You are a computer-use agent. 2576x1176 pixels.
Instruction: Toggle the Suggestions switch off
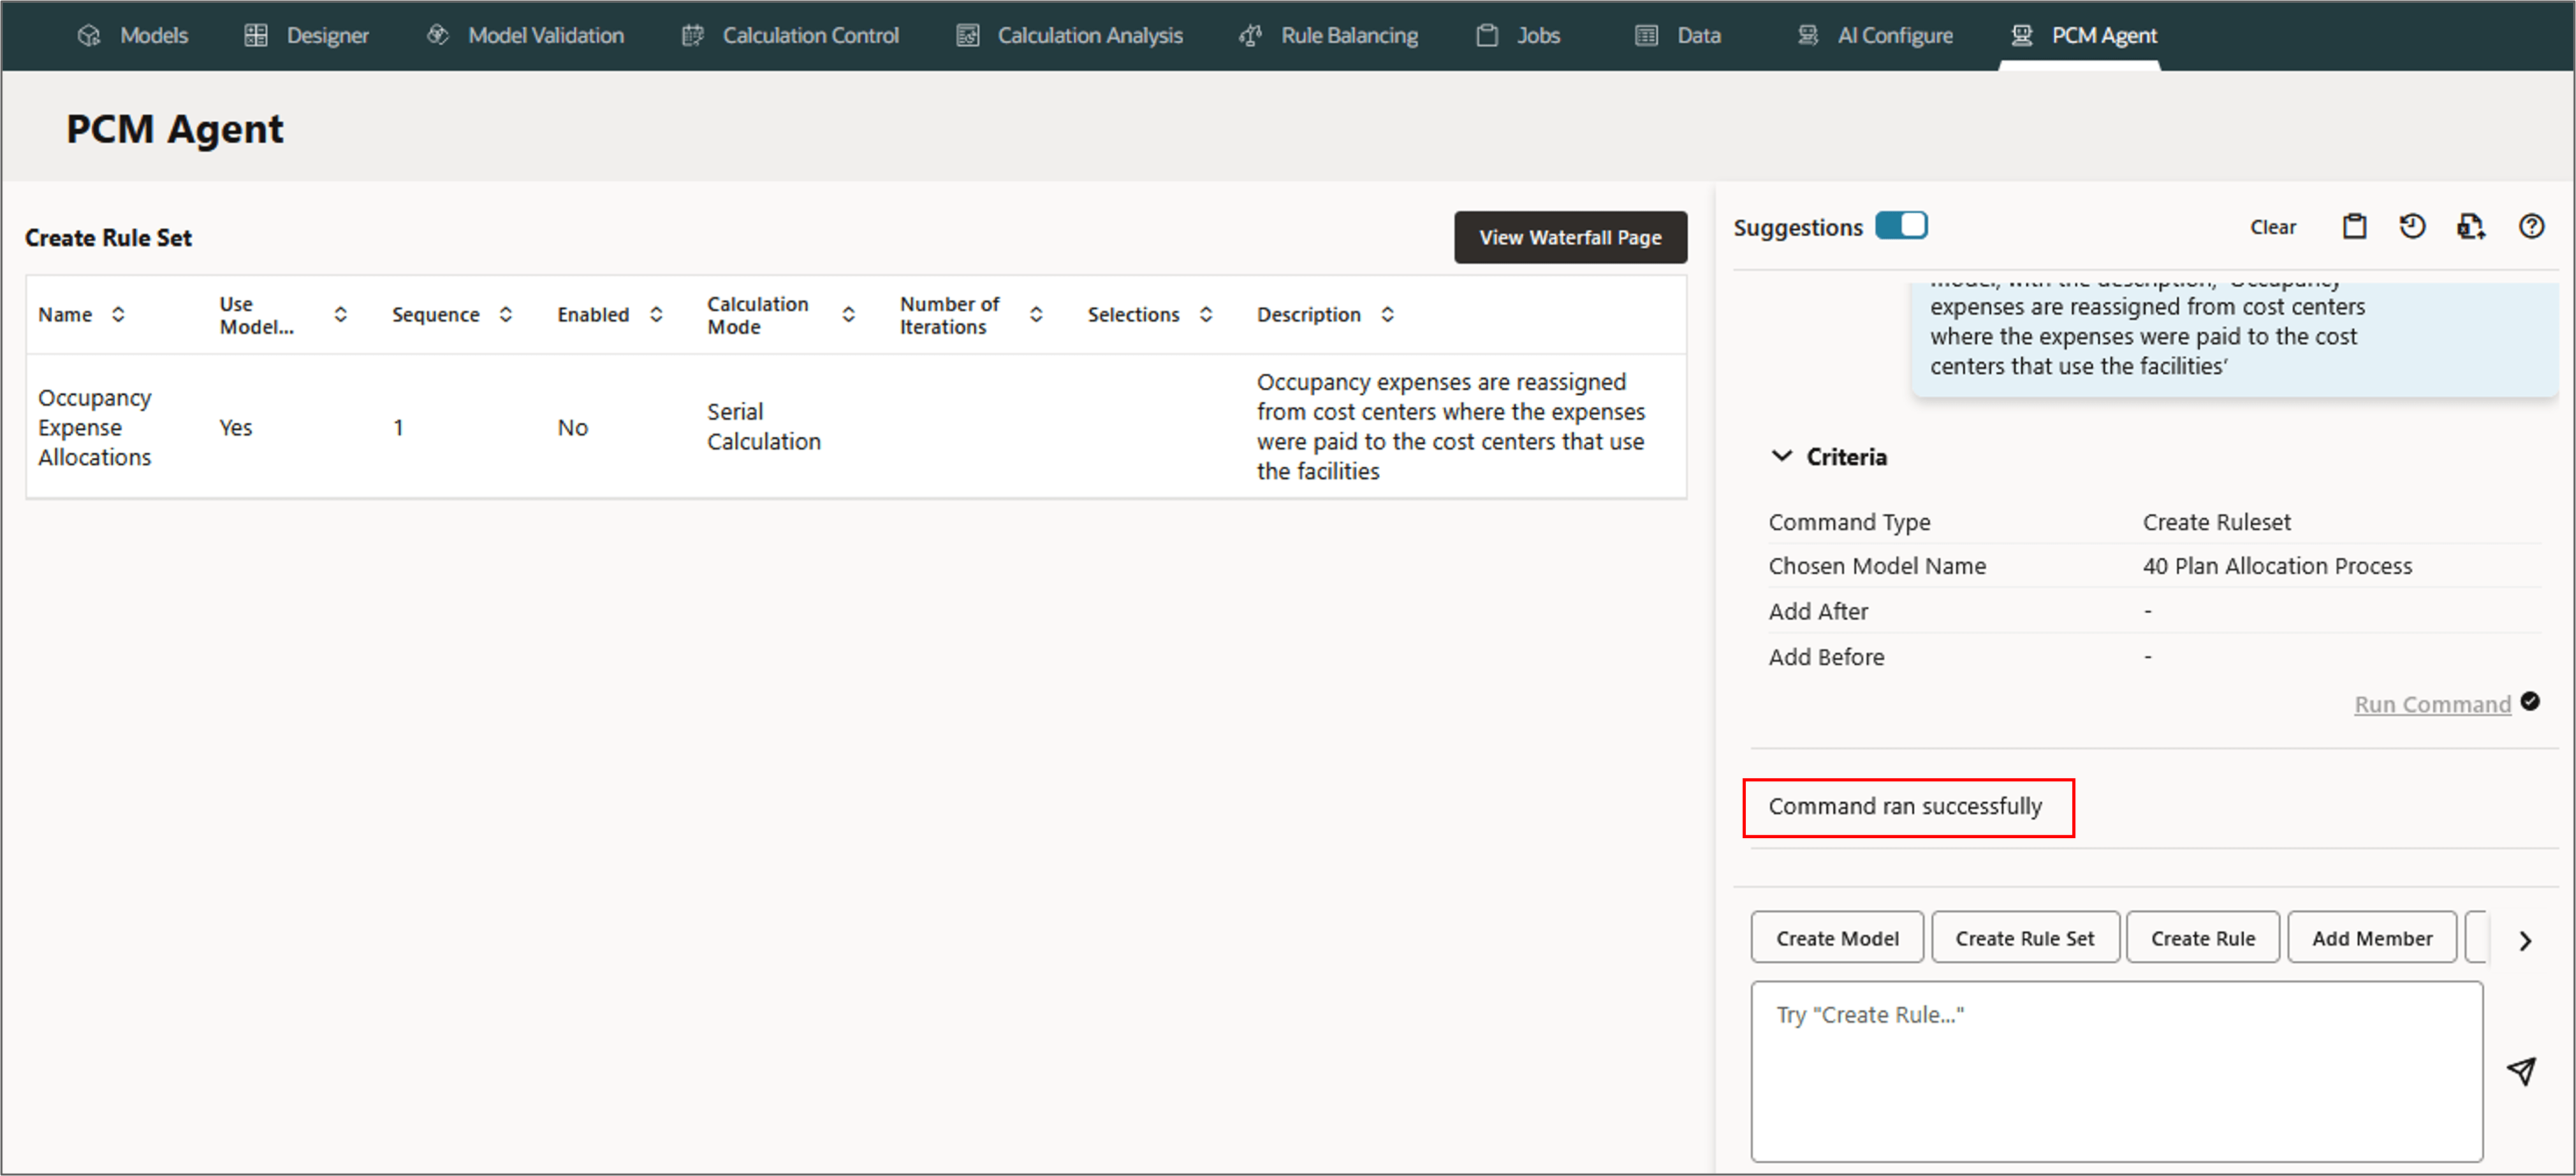(1901, 226)
